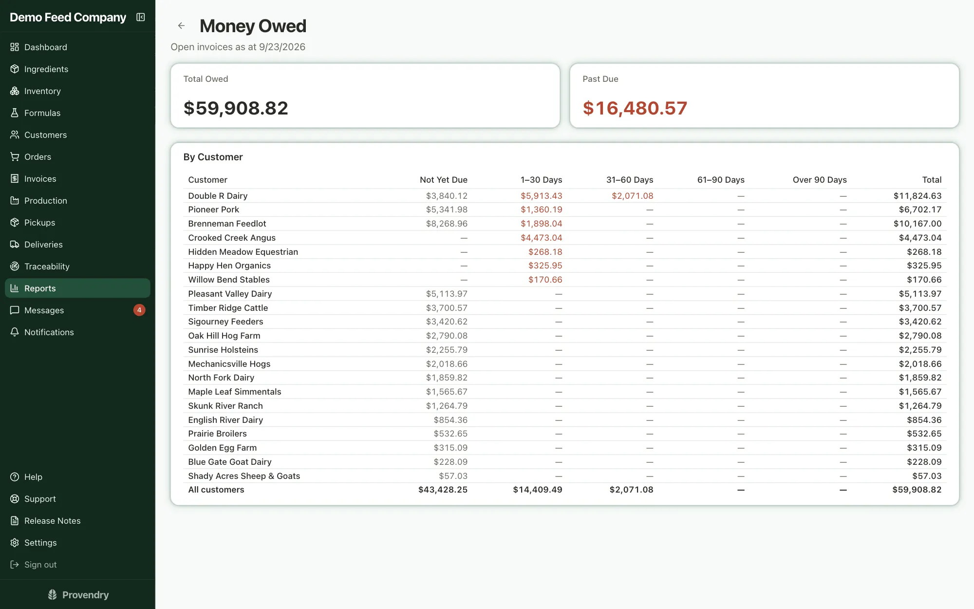Click the All customers totals row label
Screen dimensions: 974x609
[216, 490]
